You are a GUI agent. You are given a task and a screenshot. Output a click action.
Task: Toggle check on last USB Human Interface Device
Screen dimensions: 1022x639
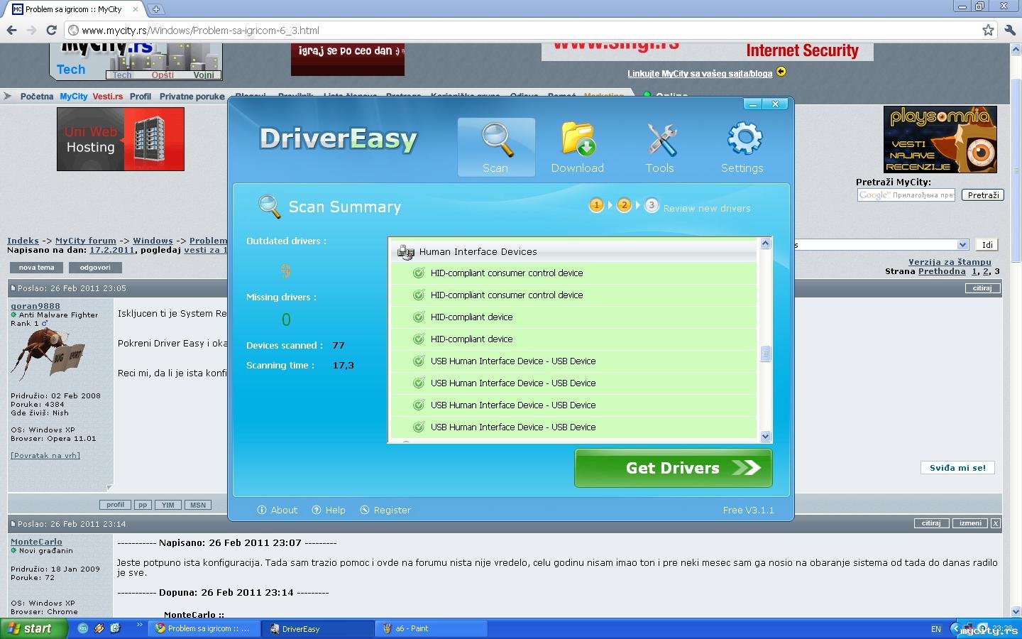tap(419, 427)
